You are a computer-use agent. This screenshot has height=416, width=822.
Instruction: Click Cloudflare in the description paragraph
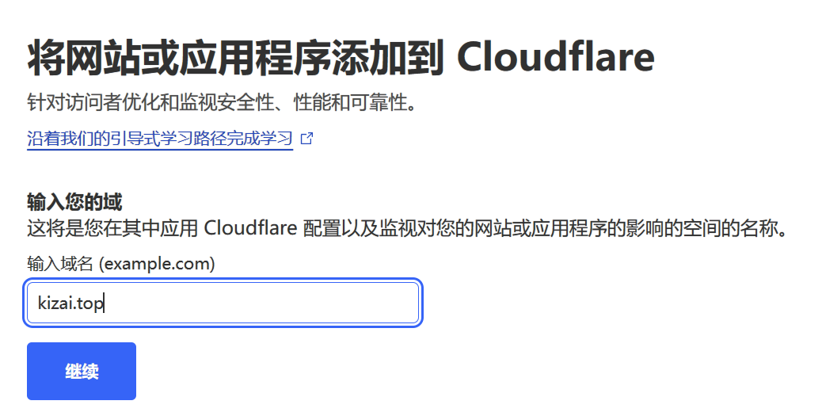(x=250, y=228)
